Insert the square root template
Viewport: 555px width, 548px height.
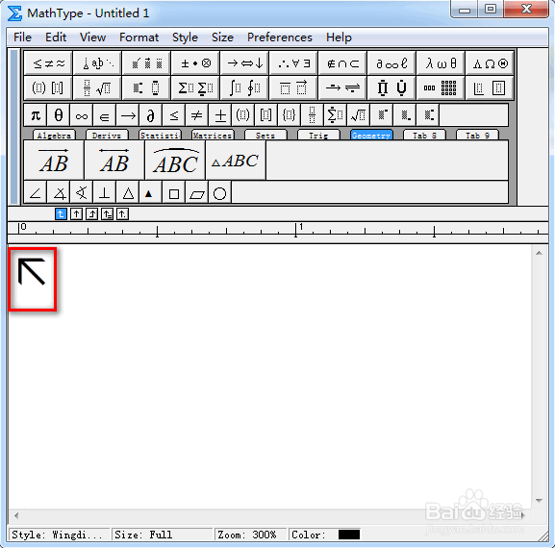(x=358, y=115)
